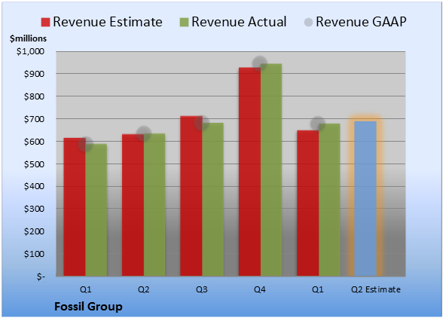Select the green actual bar above Q4

271,170
